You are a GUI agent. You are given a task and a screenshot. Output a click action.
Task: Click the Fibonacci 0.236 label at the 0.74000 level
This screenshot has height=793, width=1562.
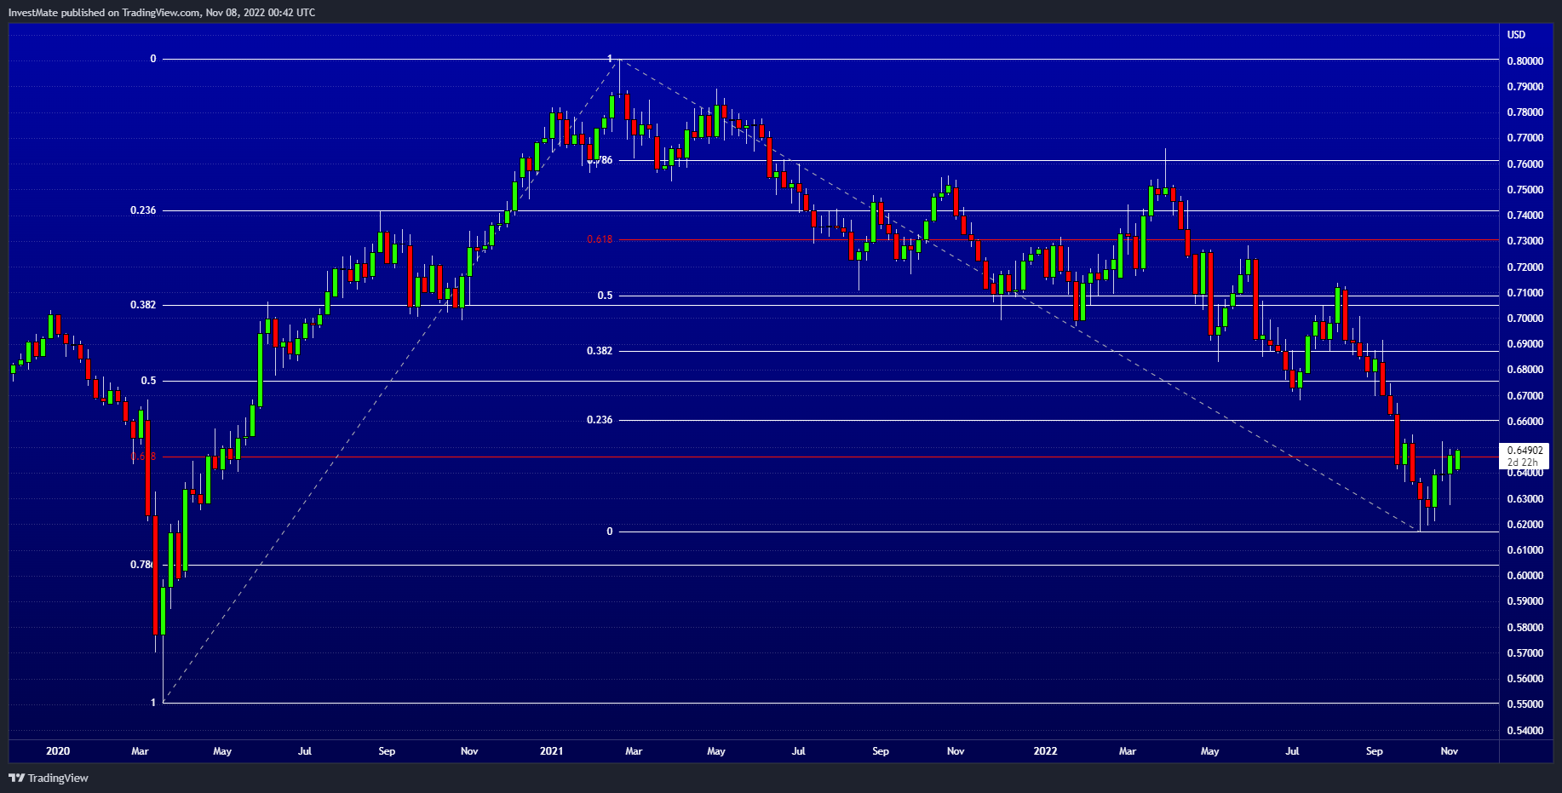[143, 210]
